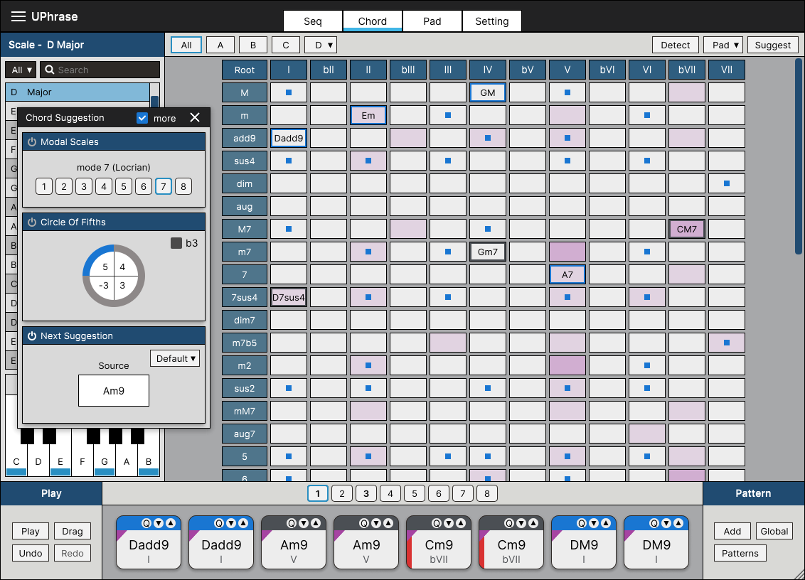Switch to the Seq tab
Screen dimensions: 805x580
click(313, 21)
